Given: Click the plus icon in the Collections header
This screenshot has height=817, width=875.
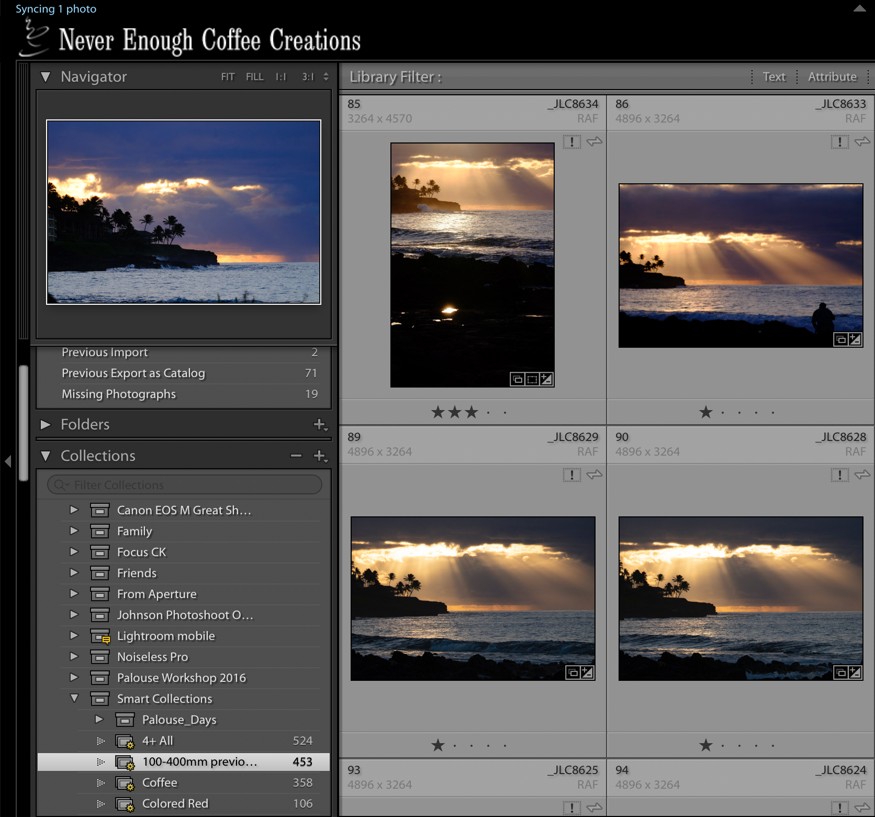Looking at the screenshot, I should [320, 456].
